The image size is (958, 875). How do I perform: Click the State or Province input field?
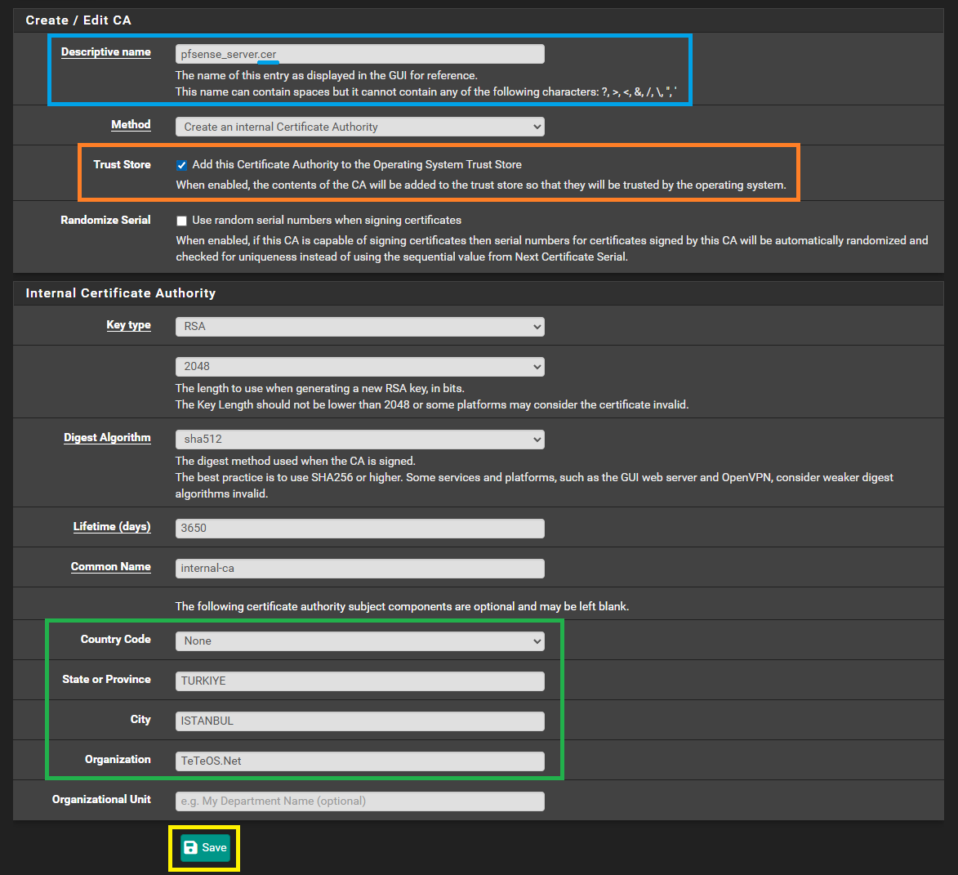pyautogui.click(x=360, y=681)
